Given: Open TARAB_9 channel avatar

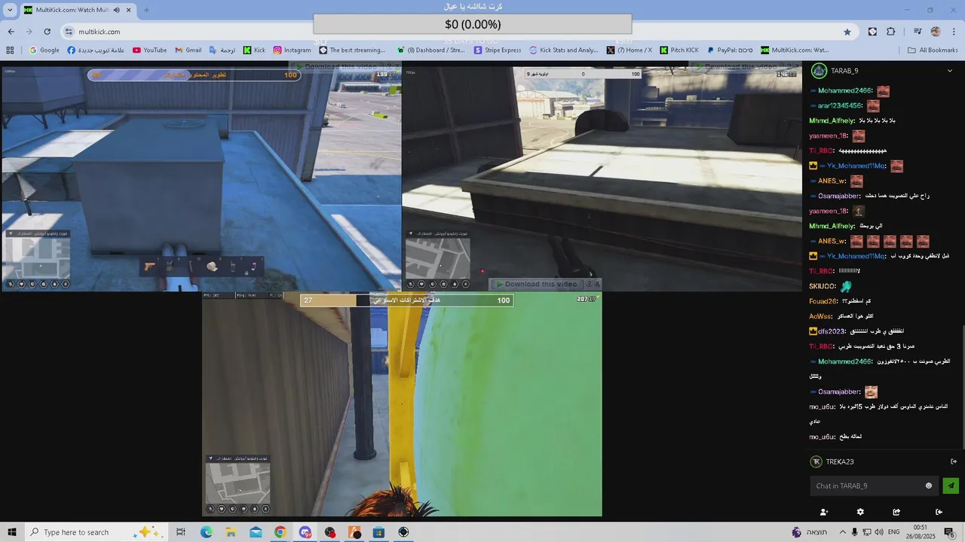Looking at the screenshot, I should [x=818, y=71].
